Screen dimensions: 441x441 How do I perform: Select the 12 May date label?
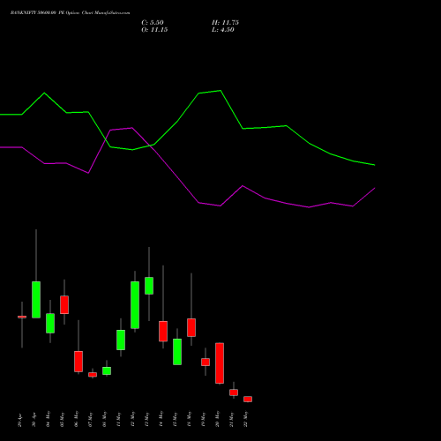click(x=132, y=419)
